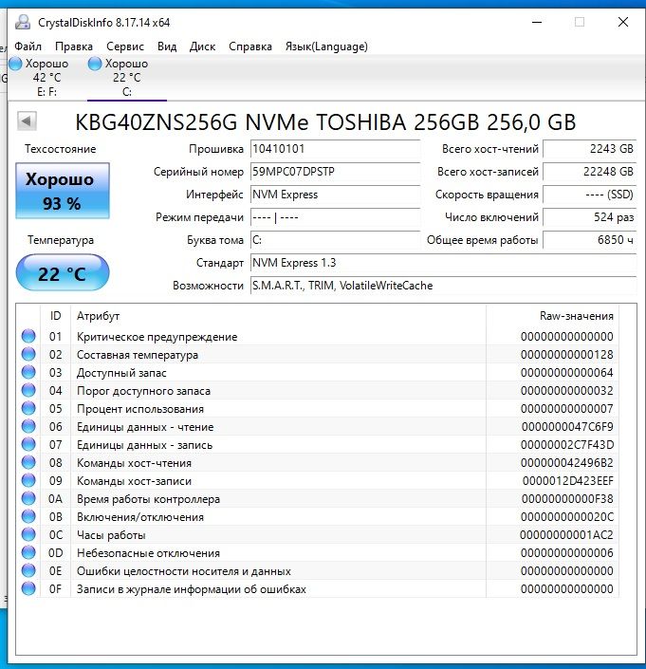This screenshot has width=646, height=669.
Task: Click status orb of attribute 07 row
Action: 28,445
